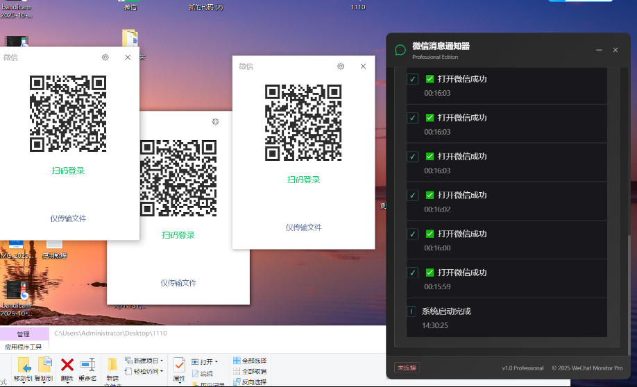Click 仅传输文件 link in leftmost WeChat window
This screenshot has height=387, width=637.
(68, 218)
